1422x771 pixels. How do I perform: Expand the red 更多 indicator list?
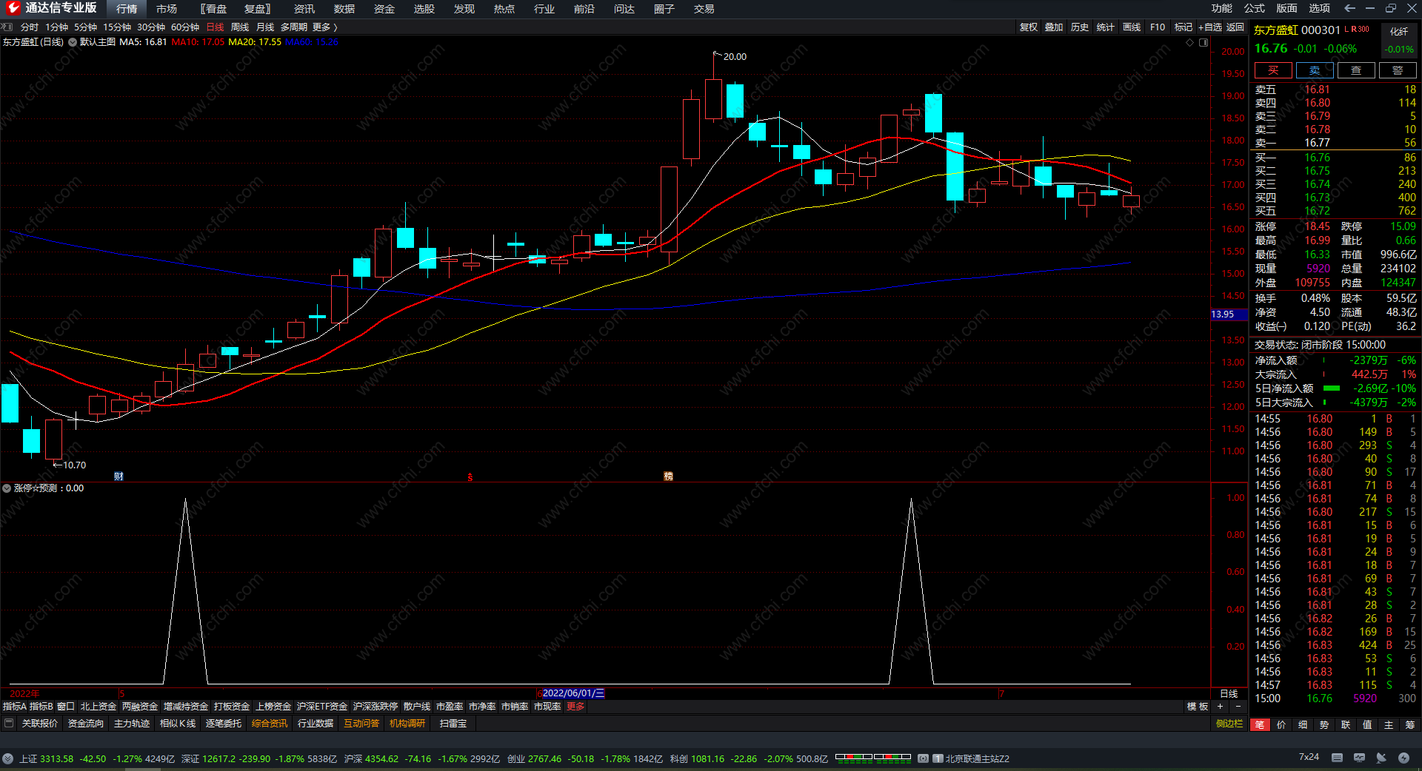click(x=575, y=707)
